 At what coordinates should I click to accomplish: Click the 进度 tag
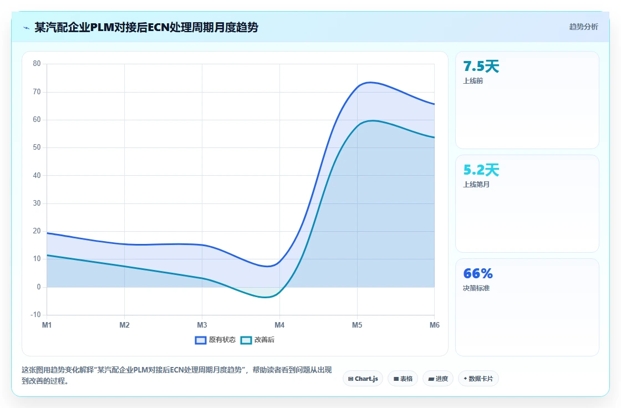tap(438, 379)
